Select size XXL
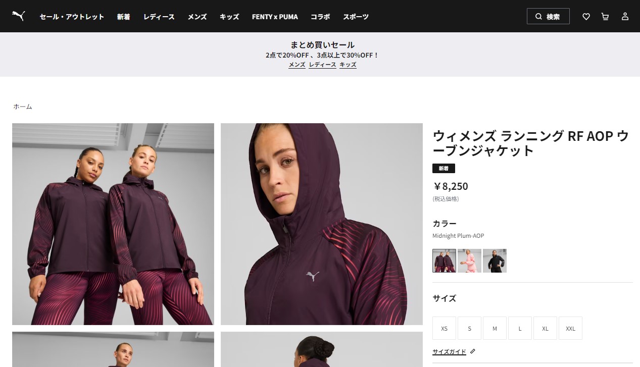 coord(570,328)
